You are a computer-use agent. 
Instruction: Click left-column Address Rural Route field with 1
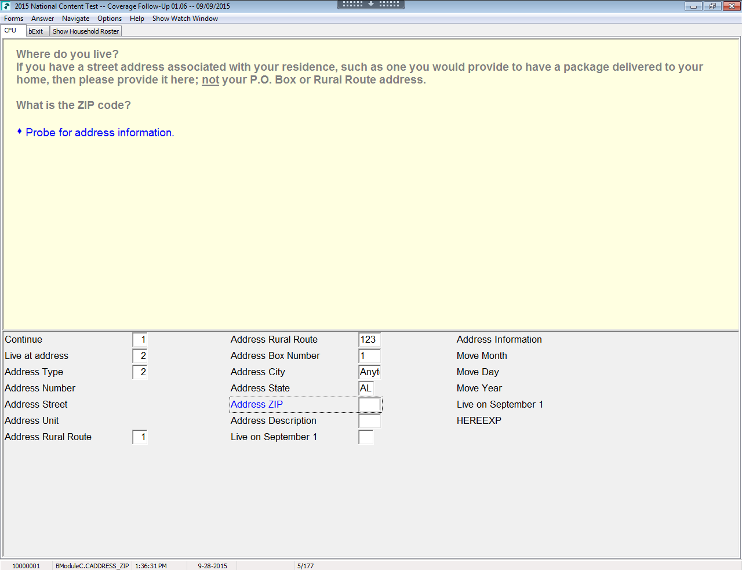[140, 437]
